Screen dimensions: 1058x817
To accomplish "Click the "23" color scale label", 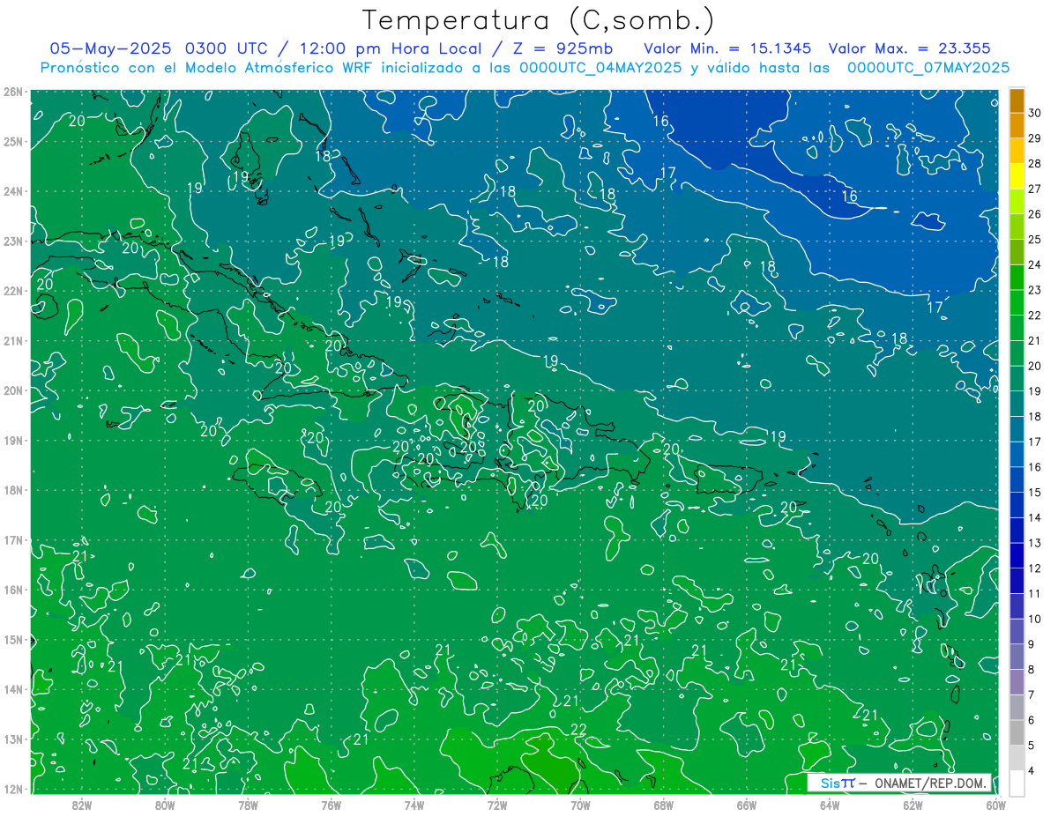I will (1034, 290).
